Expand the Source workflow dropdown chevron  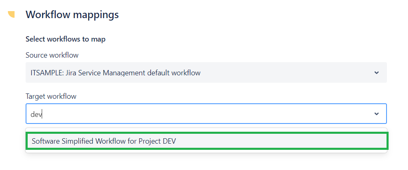[x=376, y=73]
